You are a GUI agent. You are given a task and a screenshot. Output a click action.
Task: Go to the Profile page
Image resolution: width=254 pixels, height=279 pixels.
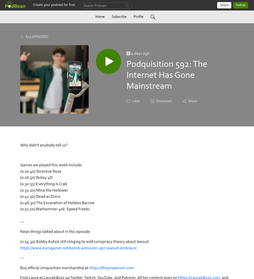(138, 17)
